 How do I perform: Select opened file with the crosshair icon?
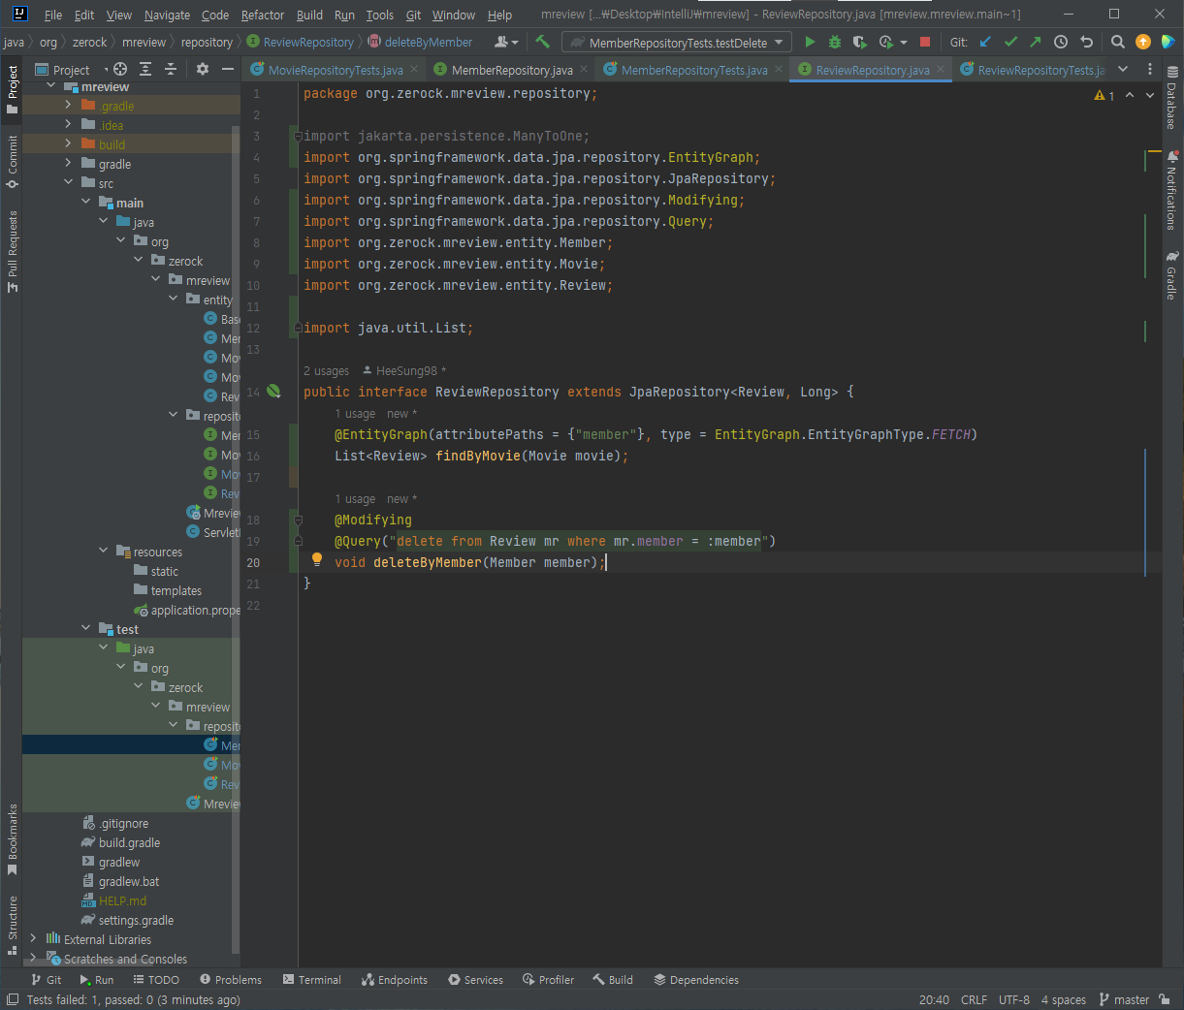120,69
